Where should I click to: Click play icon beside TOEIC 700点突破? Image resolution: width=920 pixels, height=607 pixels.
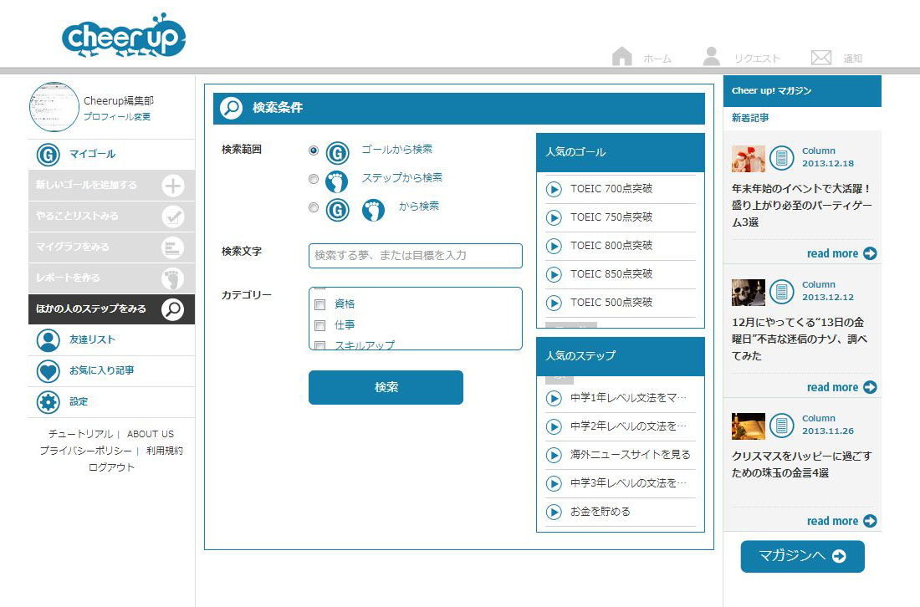coord(554,190)
